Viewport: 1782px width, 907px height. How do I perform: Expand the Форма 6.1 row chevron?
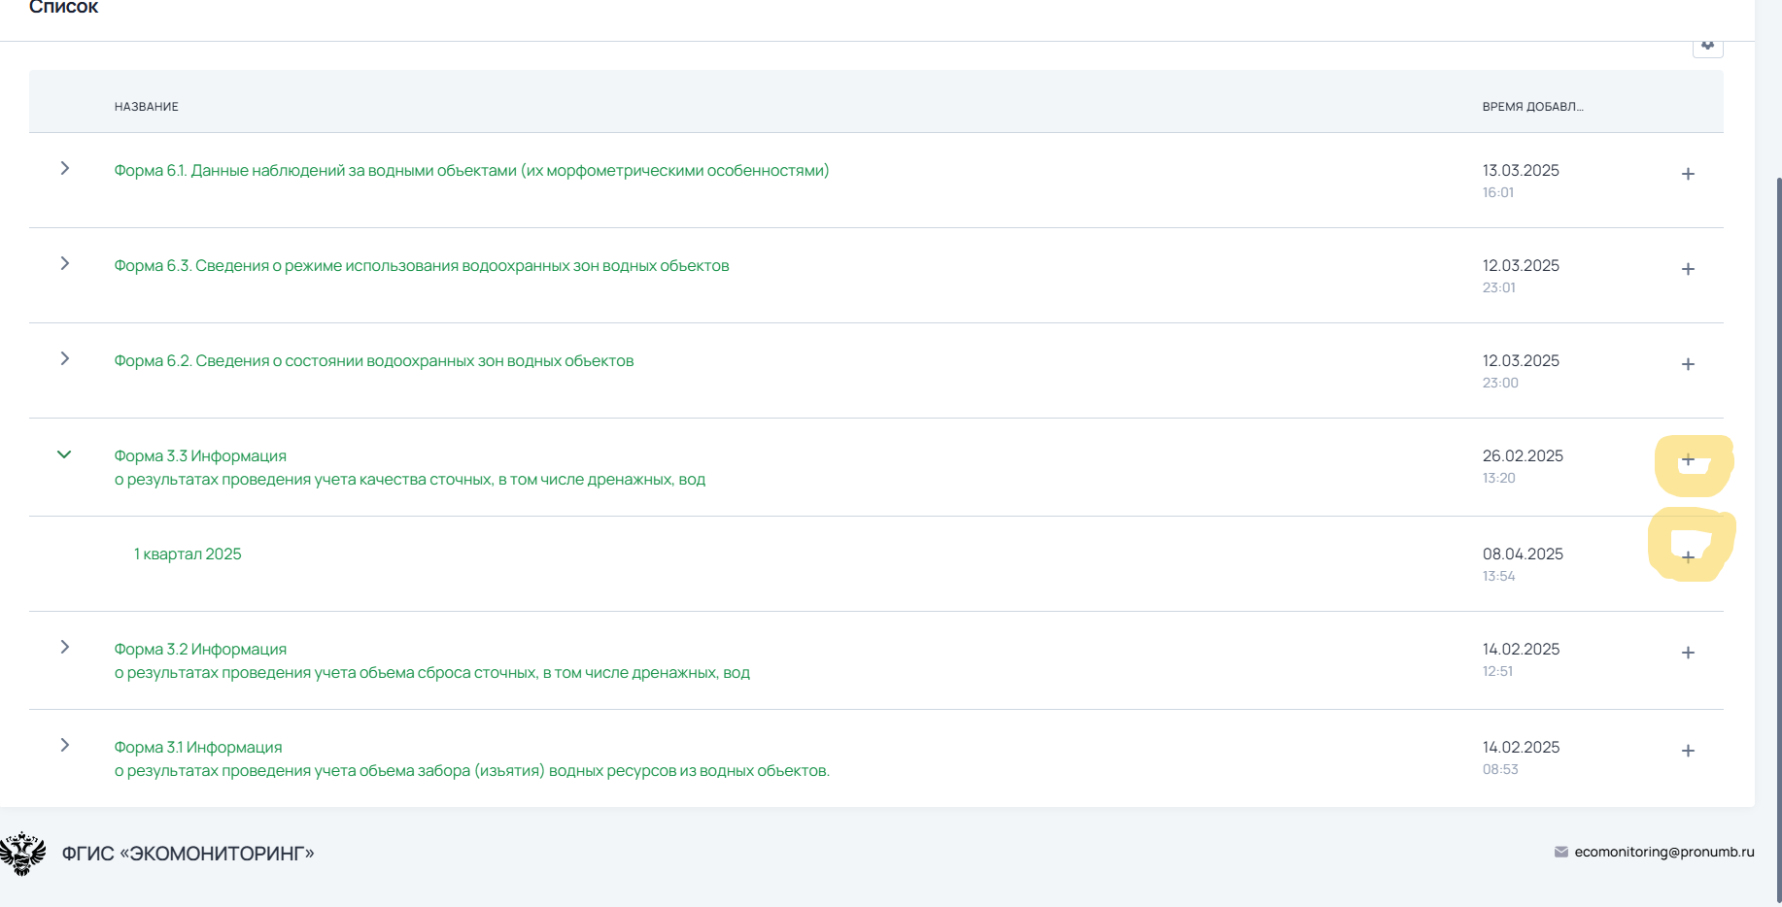[x=65, y=168]
